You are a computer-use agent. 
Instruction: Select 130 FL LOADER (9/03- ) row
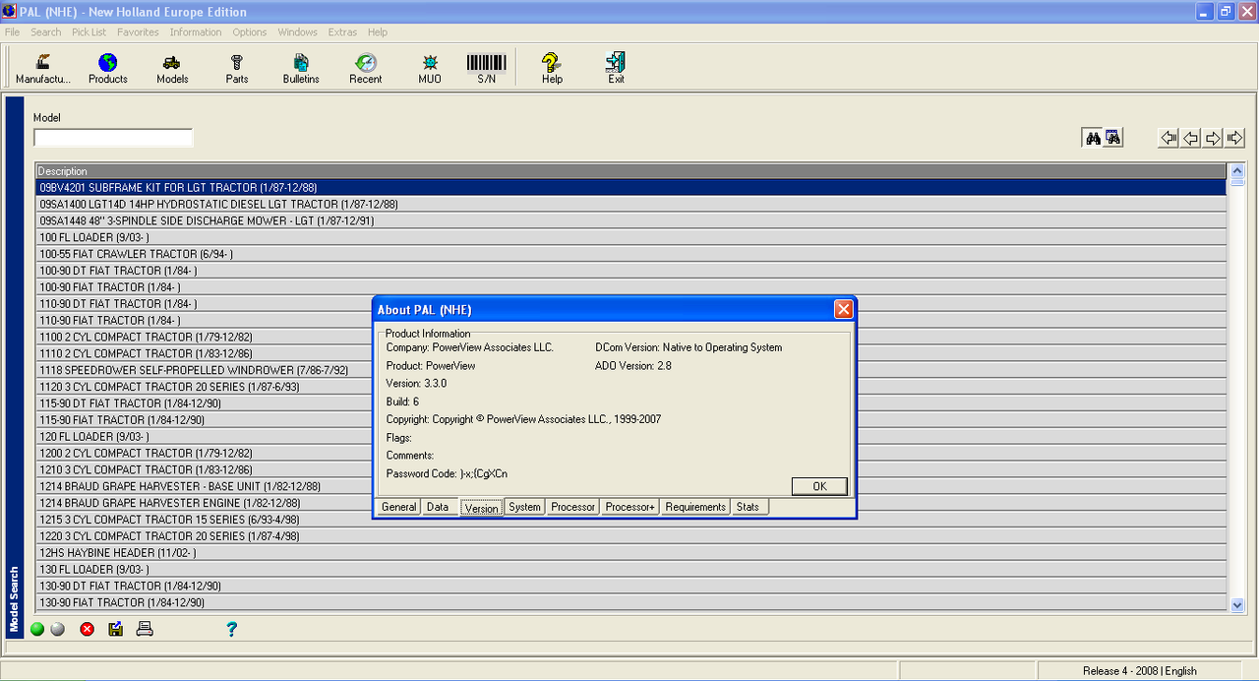[631, 569]
